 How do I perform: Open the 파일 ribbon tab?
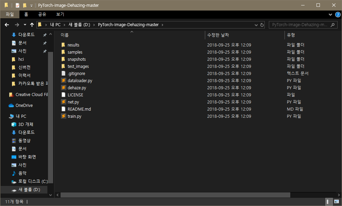tap(10, 14)
